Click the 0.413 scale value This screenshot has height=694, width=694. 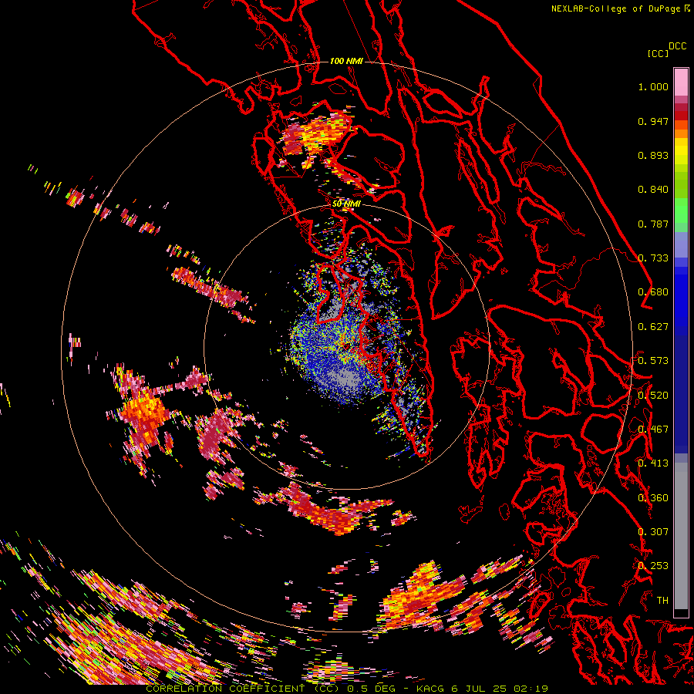653,463
